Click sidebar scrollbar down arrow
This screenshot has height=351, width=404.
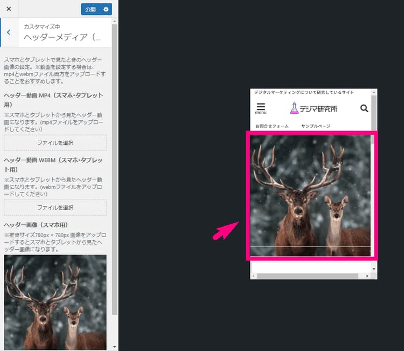115,347
